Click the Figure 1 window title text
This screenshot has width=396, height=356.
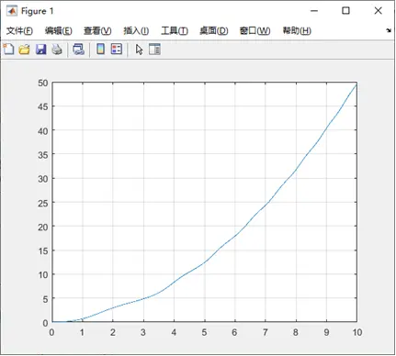[37, 11]
